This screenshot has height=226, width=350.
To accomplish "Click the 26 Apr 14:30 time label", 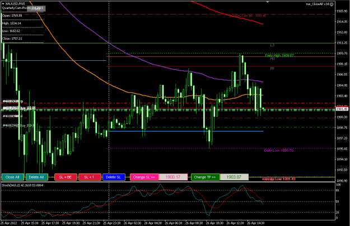I will (256, 223).
